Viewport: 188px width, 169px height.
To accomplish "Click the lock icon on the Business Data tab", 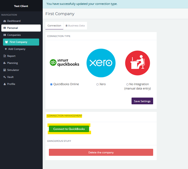I will click(66, 26).
